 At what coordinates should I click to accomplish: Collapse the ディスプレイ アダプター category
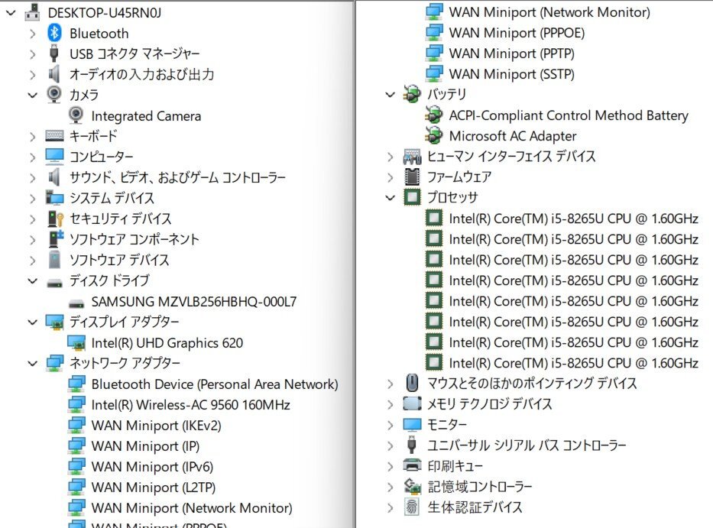(32, 322)
